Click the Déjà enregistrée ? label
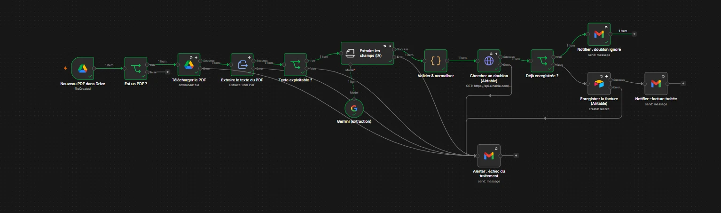The width and height of the screenshot is (721, 213). pos(542,76)
